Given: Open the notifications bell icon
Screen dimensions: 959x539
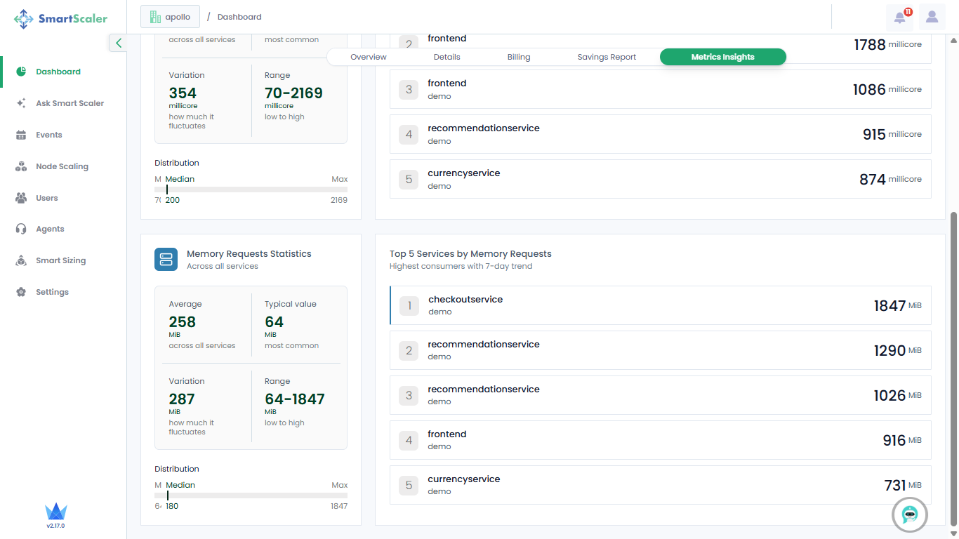Looking at the screenshot, I should point(899,17).
